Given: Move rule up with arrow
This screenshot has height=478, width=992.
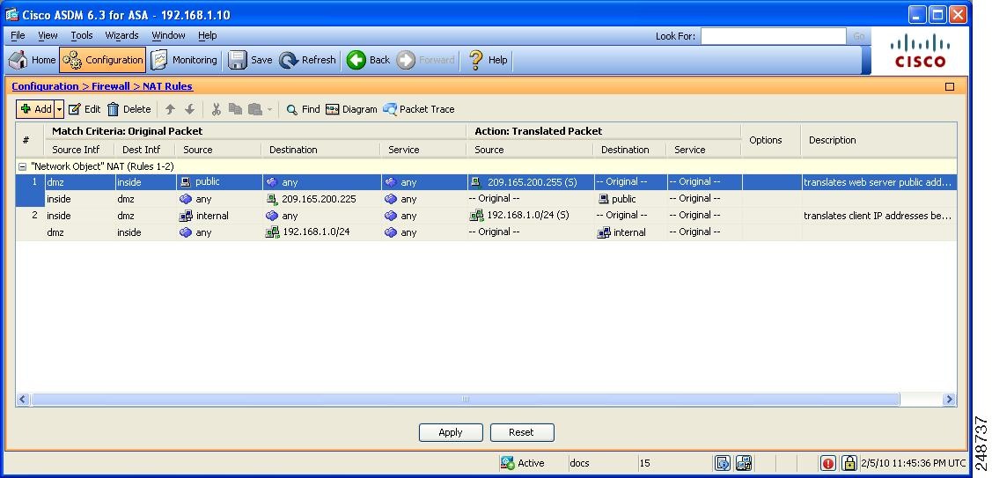Looking at the screenshot, I should [170, 109].
